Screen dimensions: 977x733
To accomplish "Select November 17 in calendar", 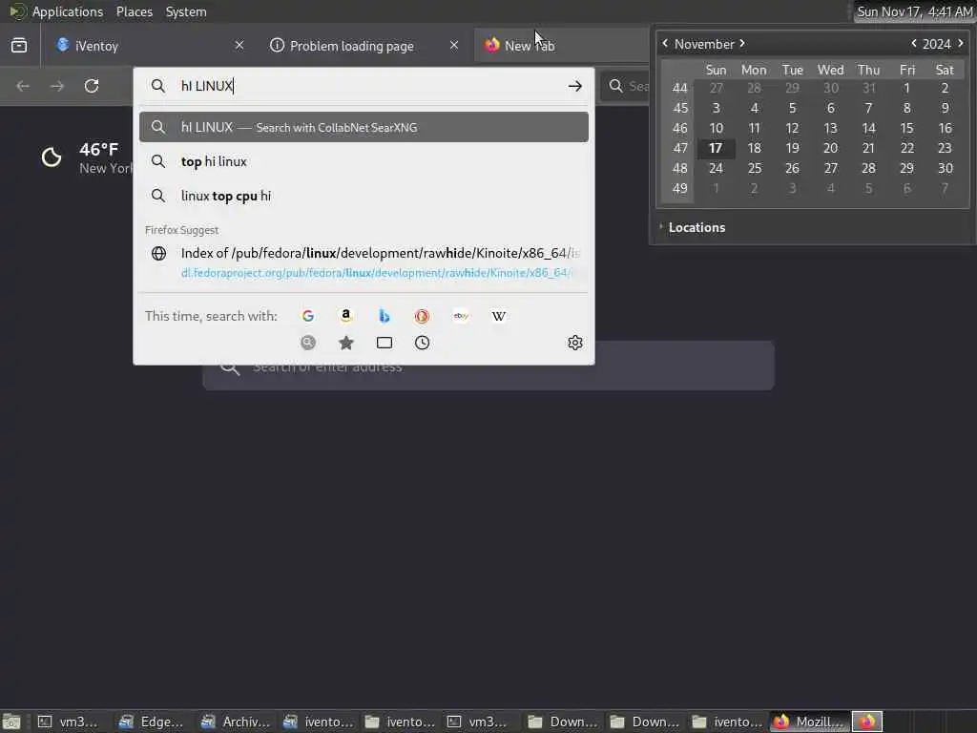I will pyautogui.click(x=716, y=148).
